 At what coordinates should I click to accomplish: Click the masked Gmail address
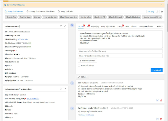point(18,47)
